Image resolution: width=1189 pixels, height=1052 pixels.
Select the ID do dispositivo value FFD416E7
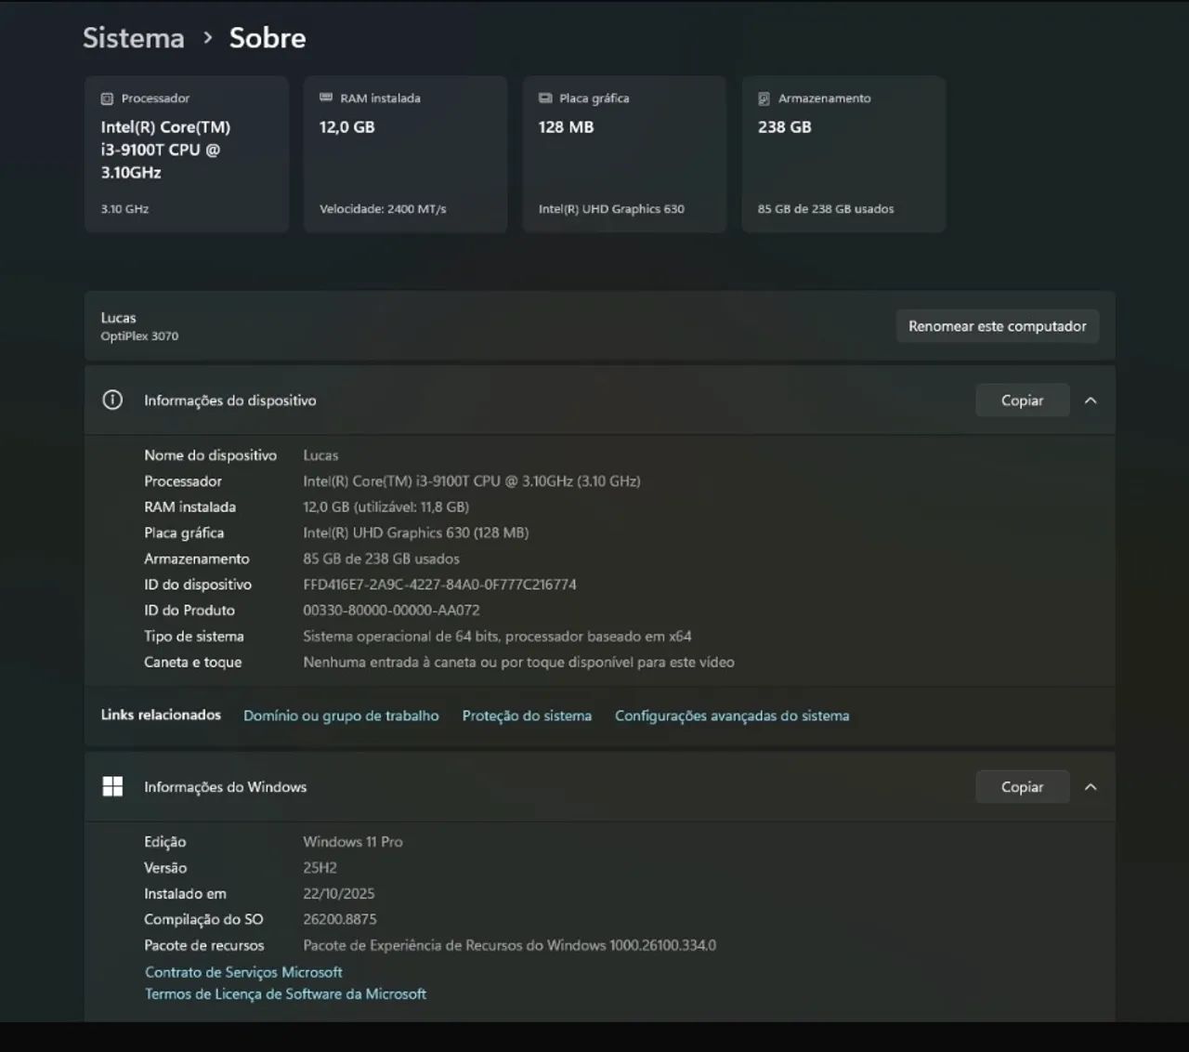(x=439, y=585)
